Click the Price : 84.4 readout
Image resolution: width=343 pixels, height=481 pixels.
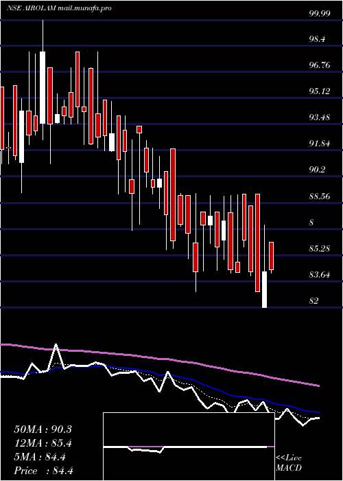(43, 471)
